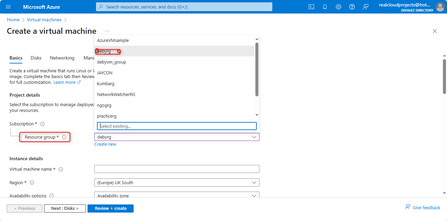
Task: Click the Review + create button
Action: 110,208
